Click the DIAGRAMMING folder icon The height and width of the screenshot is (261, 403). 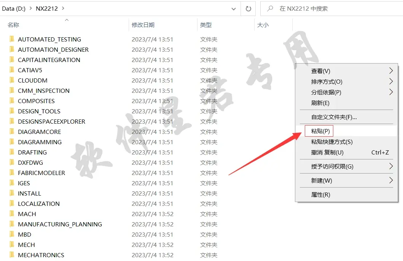pyautogui.click(x=11, y=142)
